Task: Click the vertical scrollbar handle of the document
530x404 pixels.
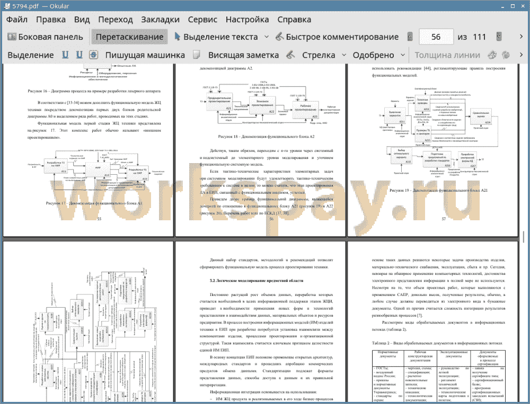Action: pyautogui.click(x=524, y=237)
